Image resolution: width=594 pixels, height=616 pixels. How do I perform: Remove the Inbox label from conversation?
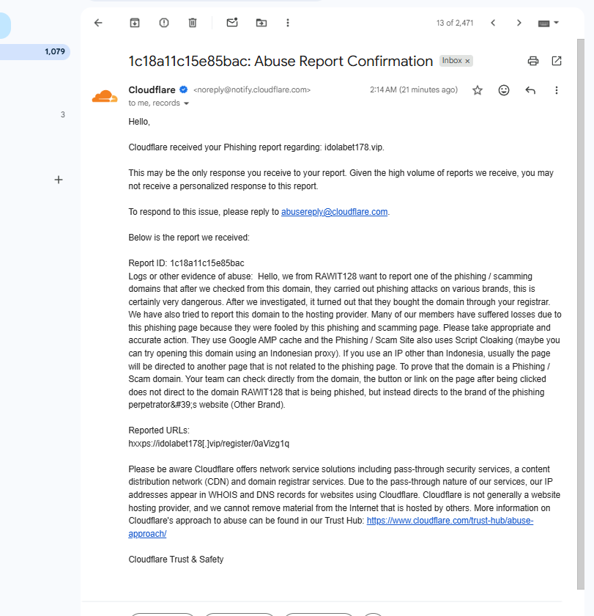(467, 62)
